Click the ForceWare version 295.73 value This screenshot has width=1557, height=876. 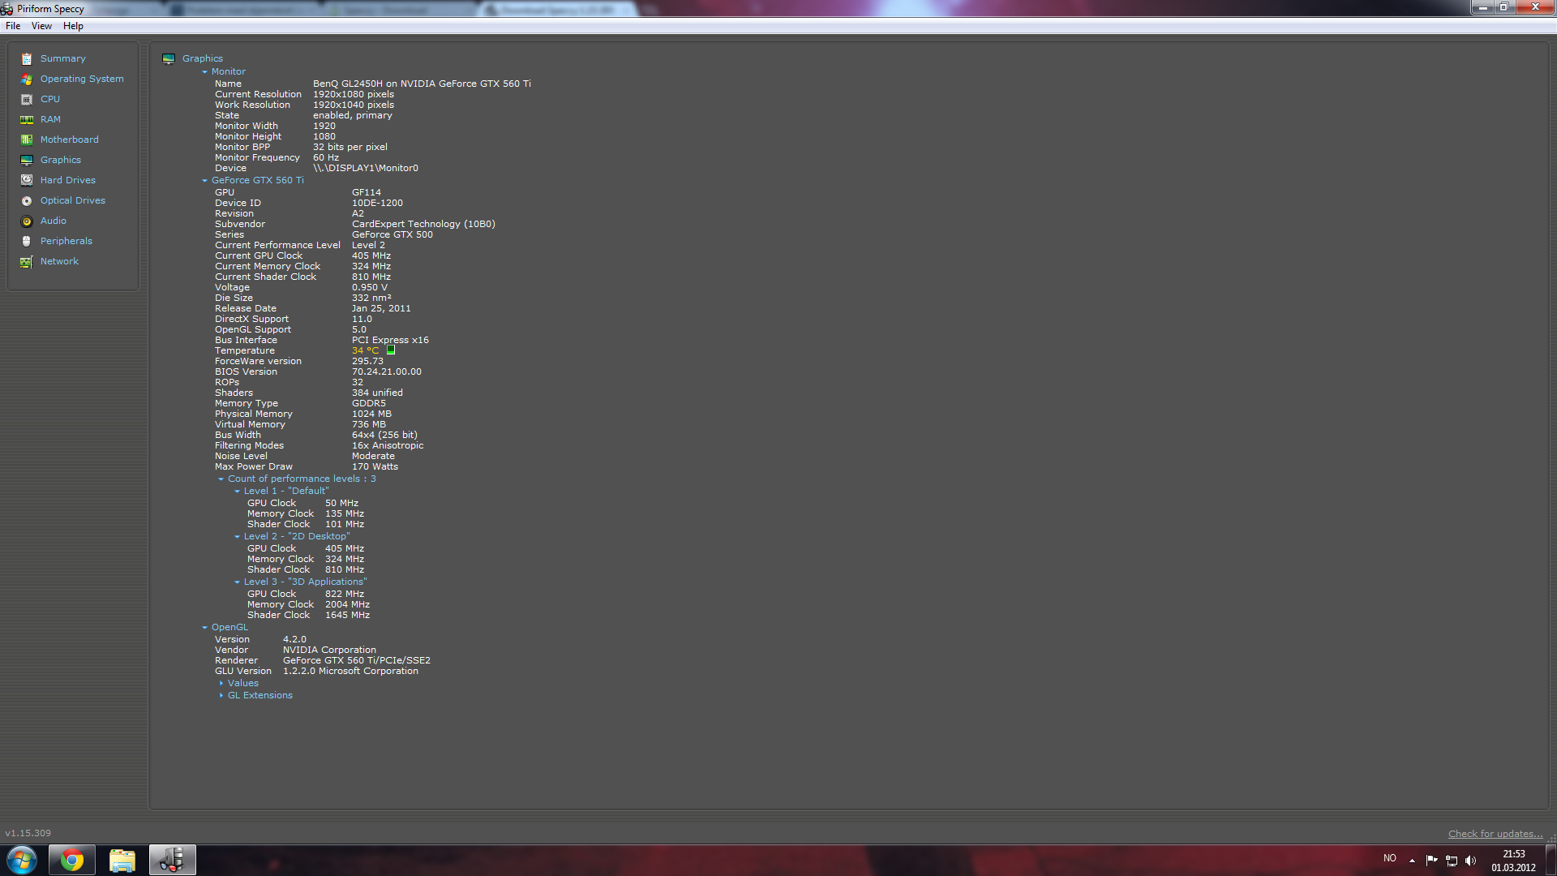pos(367,361)
